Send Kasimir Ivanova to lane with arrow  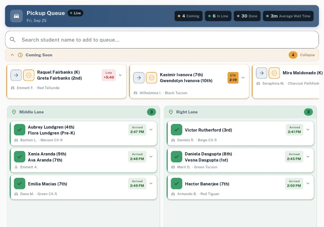pos(139,78)
